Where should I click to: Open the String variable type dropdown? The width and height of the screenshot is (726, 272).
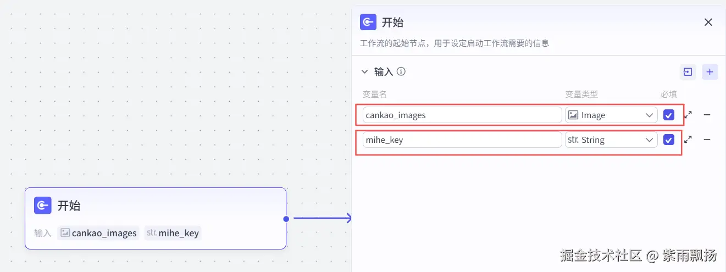point(611,140)
